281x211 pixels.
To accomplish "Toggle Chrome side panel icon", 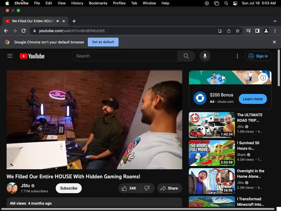I will pyautogui.click(x=257, y=31).
